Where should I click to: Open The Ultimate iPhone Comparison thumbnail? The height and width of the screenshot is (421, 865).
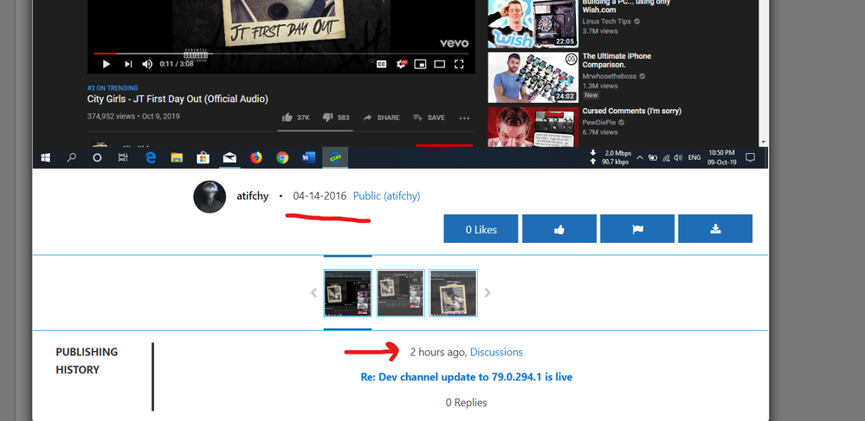tap(533, 78)
